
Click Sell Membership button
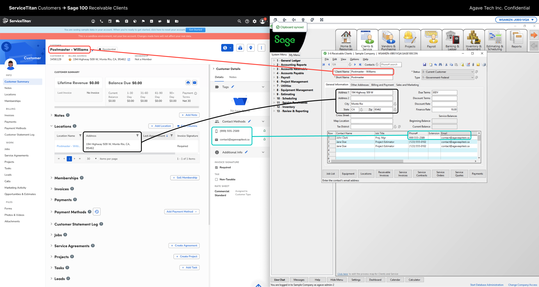[185, 178]
